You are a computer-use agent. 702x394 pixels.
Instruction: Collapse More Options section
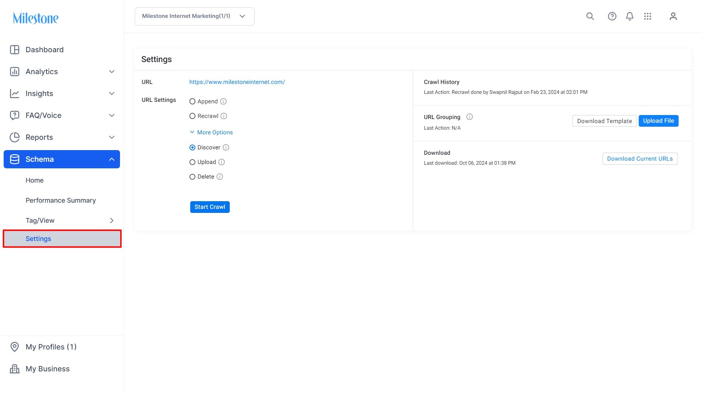click(x=211, y=132)
